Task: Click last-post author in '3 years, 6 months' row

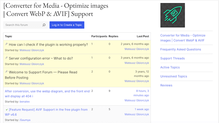Action: click(137, 63)
